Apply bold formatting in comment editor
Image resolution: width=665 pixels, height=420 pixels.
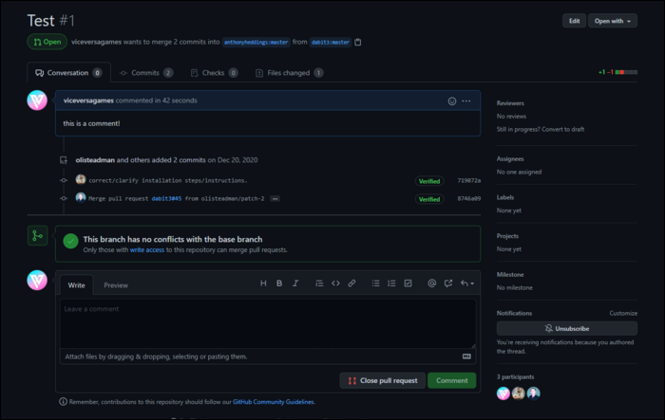(x=279, y=283)
